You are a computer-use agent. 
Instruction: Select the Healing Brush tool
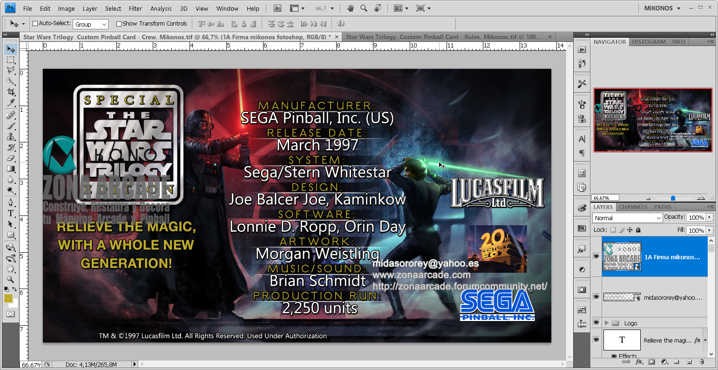[11, 115]
